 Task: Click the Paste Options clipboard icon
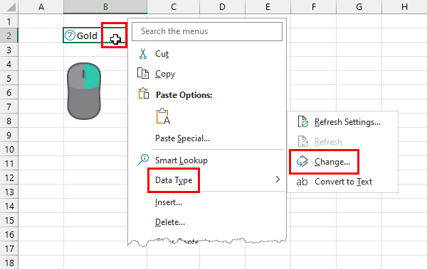[x=144, y=94]
